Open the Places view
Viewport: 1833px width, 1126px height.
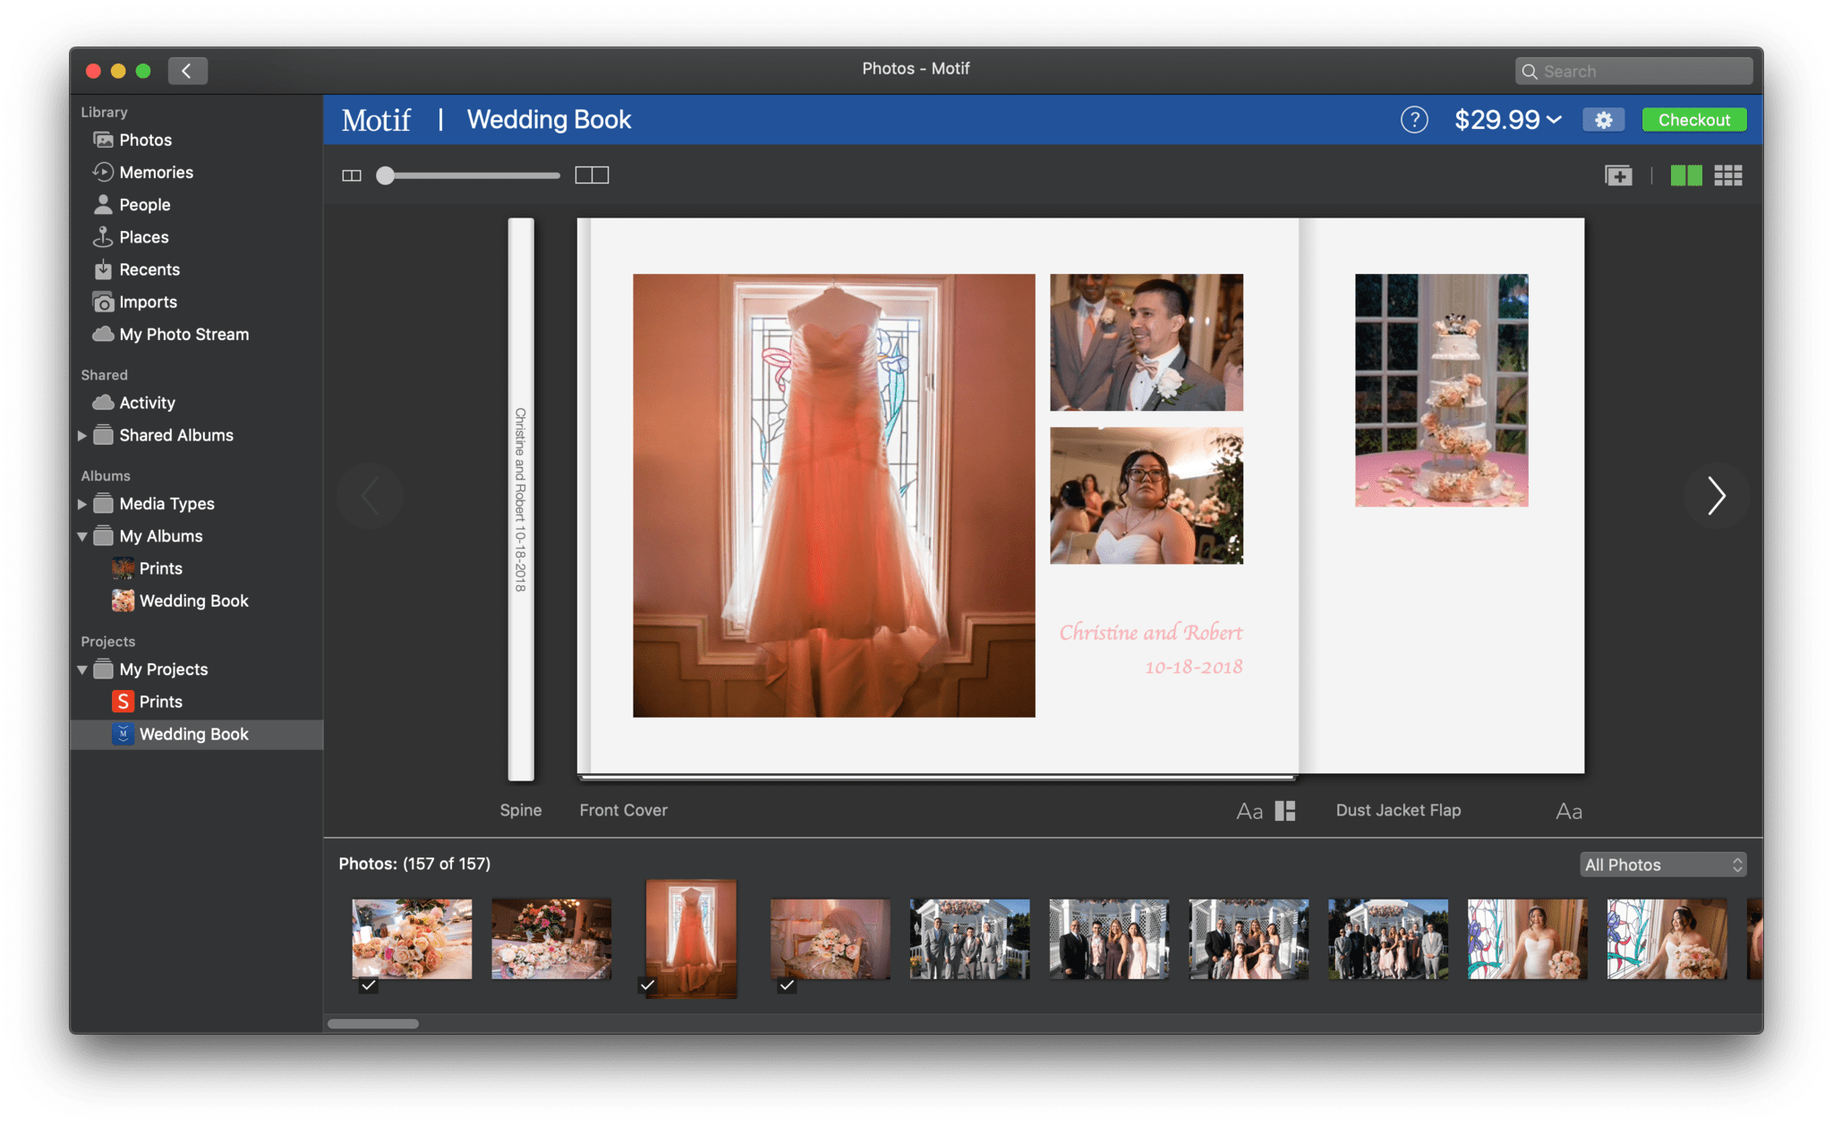(x=144, y=236)
